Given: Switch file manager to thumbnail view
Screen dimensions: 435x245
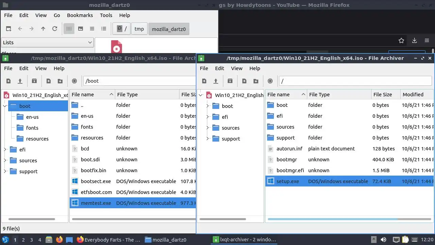Looking at the screenshot, I should click(x=81, y=29).
